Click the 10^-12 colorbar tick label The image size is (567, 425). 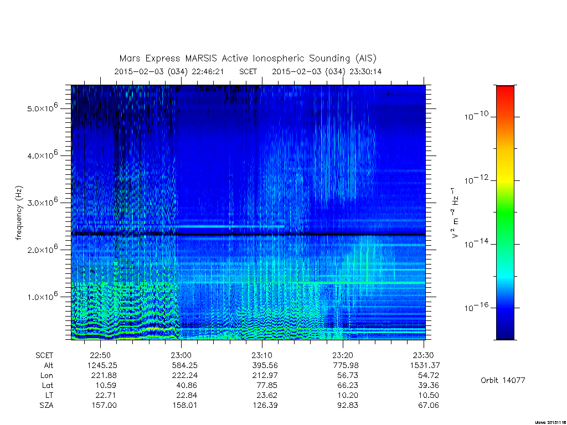476,180
